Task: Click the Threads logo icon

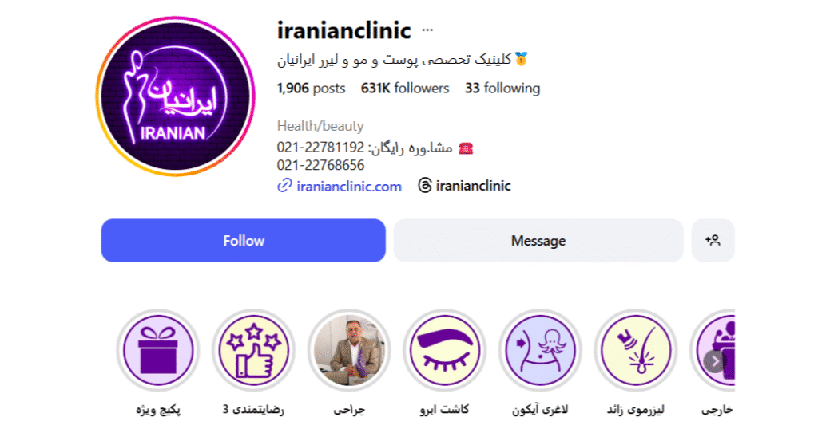Action: (425, 185)
